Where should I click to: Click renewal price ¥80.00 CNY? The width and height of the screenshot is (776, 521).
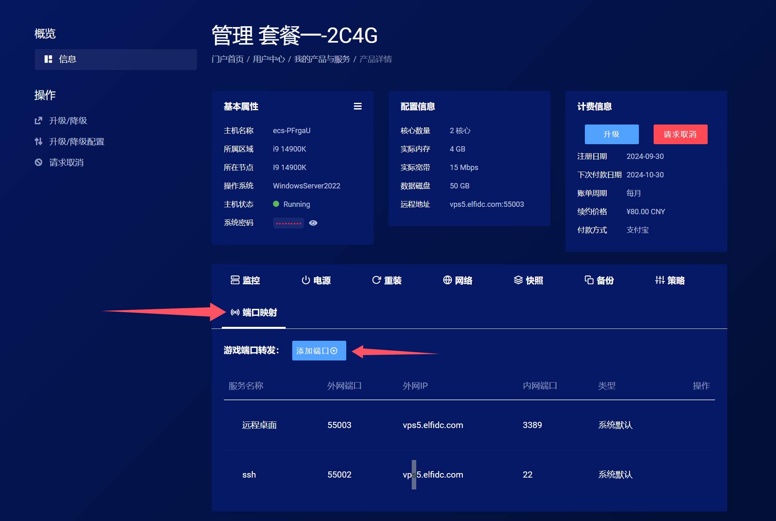click(646, 212)
